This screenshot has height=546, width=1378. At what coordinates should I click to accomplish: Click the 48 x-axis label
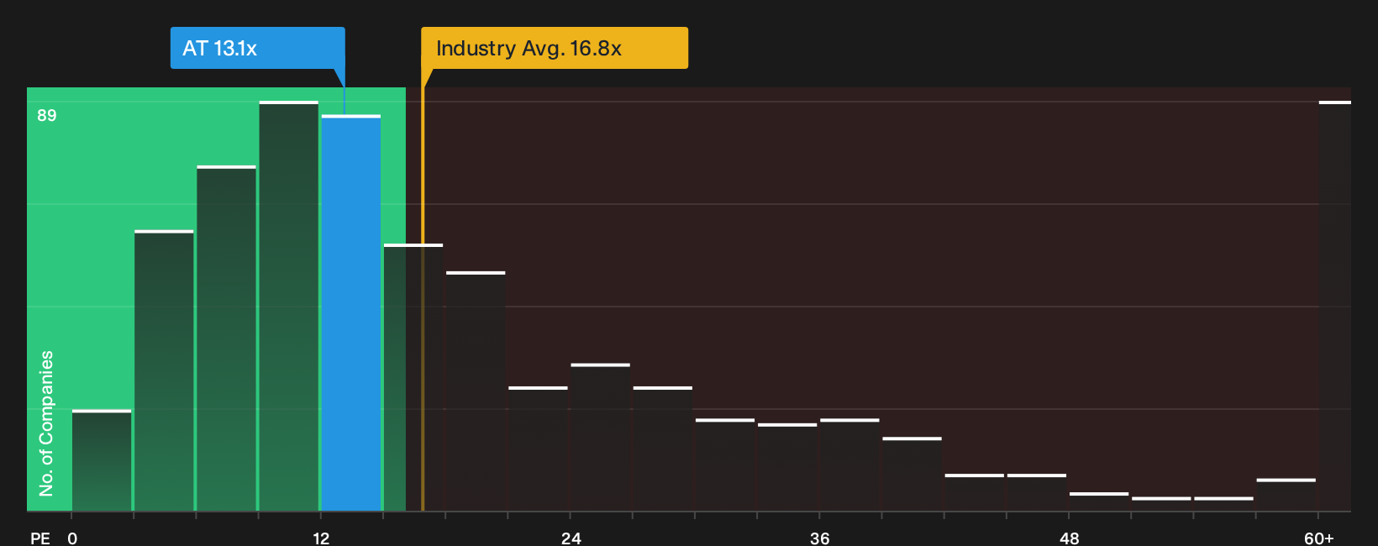(1070, 538)
